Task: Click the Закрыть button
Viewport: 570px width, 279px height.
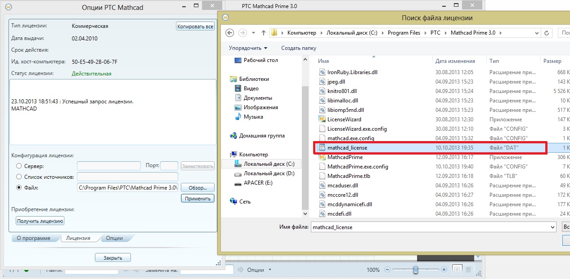Action: click(x=113, y=257)
